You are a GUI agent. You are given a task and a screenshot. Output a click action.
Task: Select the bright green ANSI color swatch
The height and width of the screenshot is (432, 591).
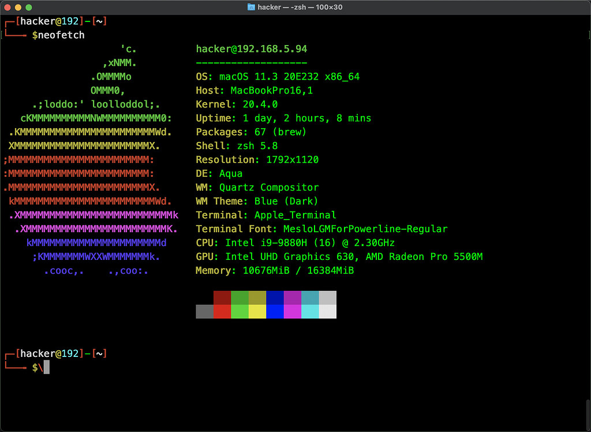tap(240, 312)
